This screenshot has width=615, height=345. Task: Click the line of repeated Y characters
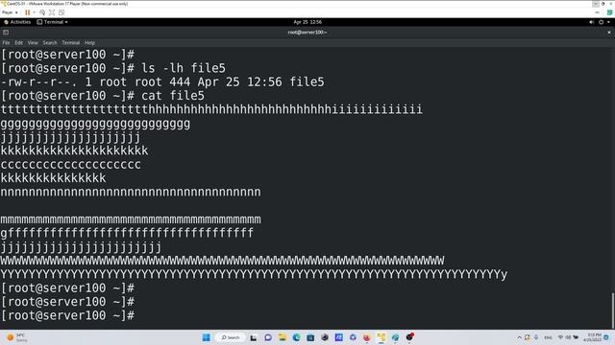[x=254, y=274]
